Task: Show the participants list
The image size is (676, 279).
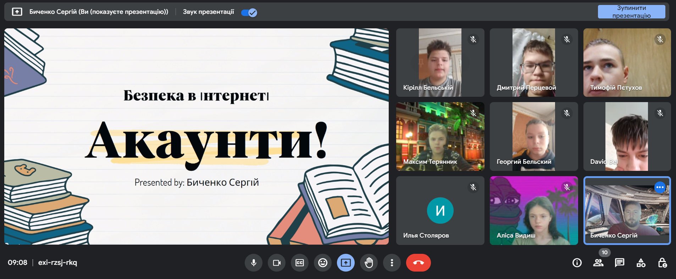Action: [x=598, y=263]
